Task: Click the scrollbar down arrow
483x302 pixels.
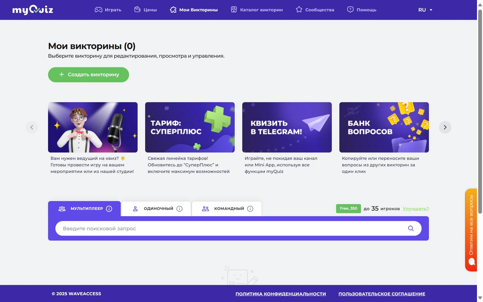Action: pos(480,298)
